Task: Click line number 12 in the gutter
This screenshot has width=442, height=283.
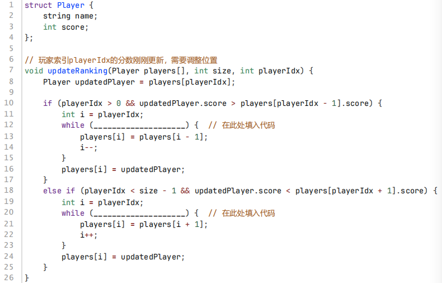Action: pos(9,124)
